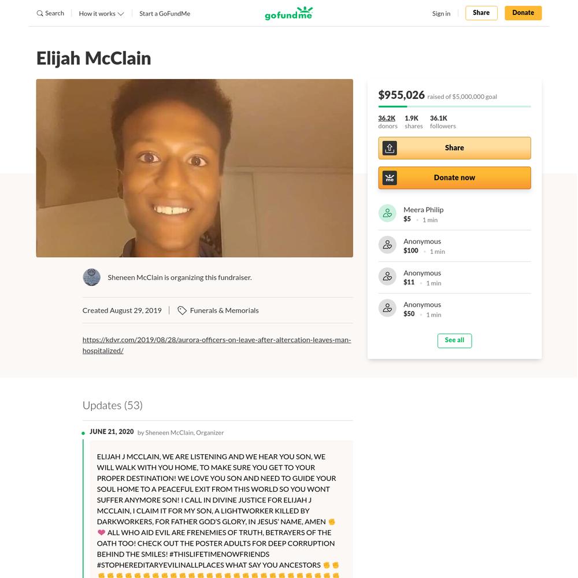
Task: Click the upload icon on Share button
Action: point(390,148)
